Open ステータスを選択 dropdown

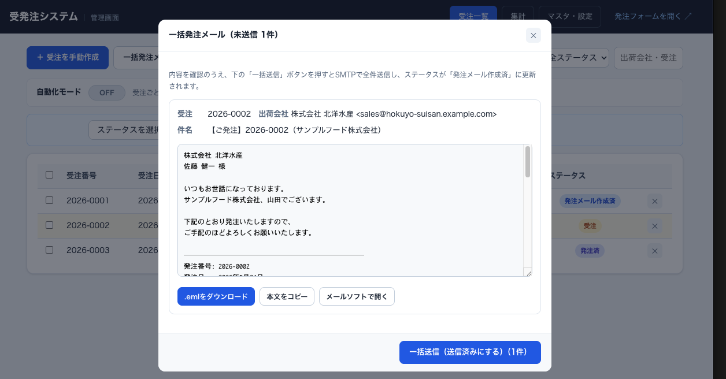tap(124, 130)
